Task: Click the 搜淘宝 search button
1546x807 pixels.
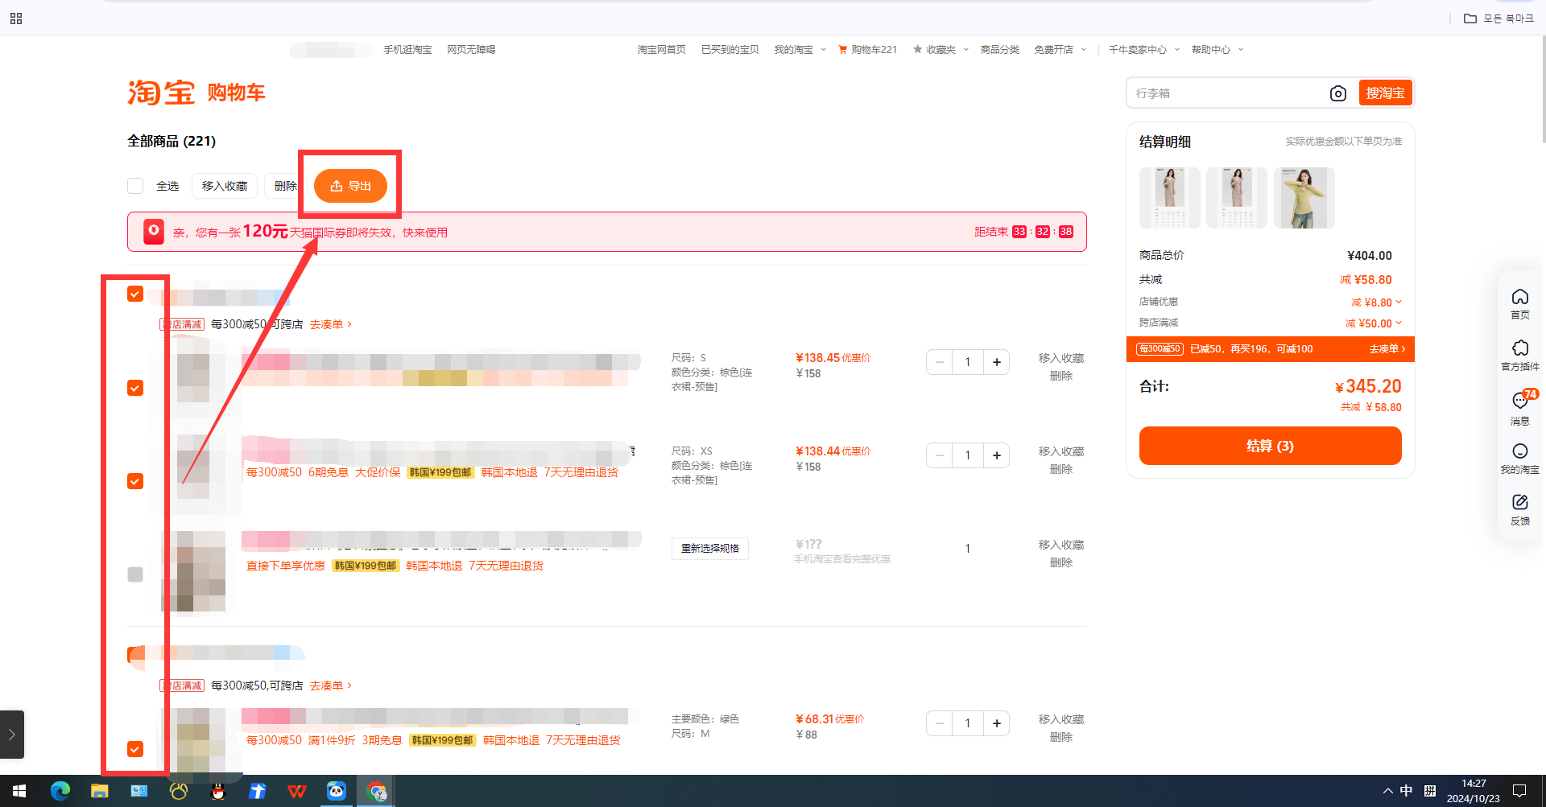Action: pyautogui.click(x=1385, y=93)
